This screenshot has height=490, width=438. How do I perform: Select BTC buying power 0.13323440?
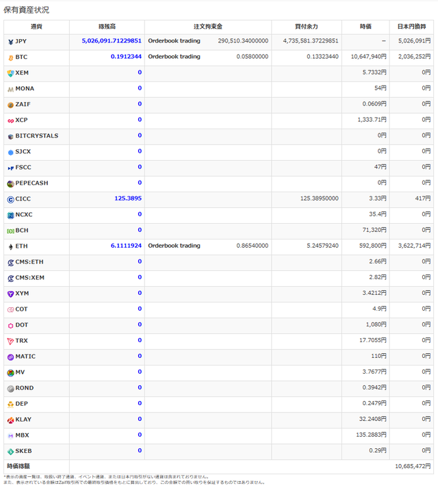click(322, 57)
